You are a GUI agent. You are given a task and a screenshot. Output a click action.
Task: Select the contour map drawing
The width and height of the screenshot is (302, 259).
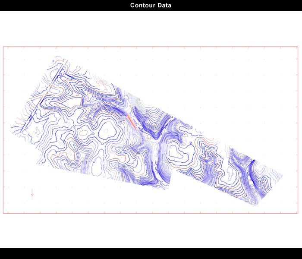click(x=147, y=131)
